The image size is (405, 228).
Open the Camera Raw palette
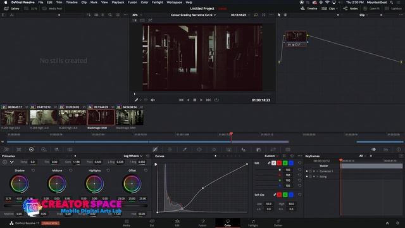[x=6, y=149]
